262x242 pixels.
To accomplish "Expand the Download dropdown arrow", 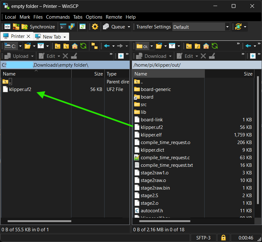I will click(170, 56).
